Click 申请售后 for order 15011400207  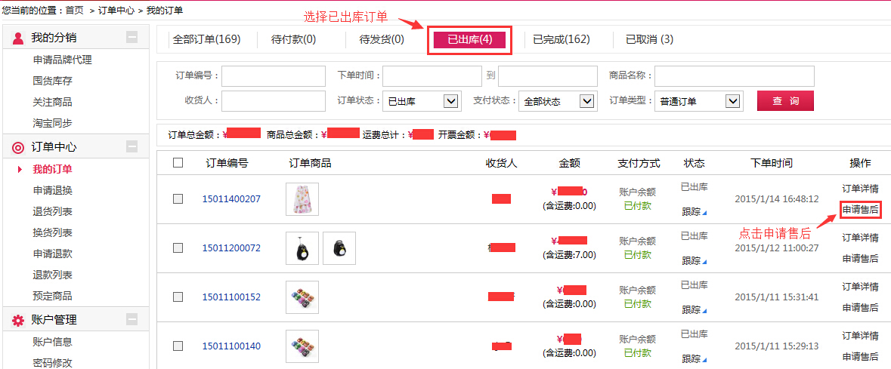coord(860,210)
